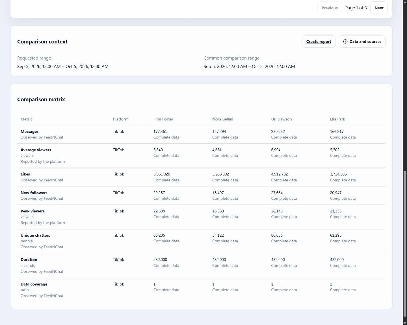The height and width of the screenshot is (325, 407).
Task: Click peak viewers value 18,839
Action: [x=218, y=211]
